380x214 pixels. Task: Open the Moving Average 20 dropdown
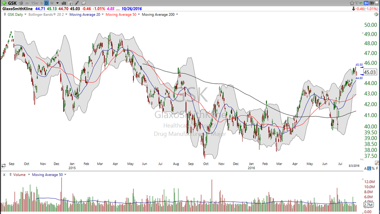pyautogui.click(x=103, y=14)
